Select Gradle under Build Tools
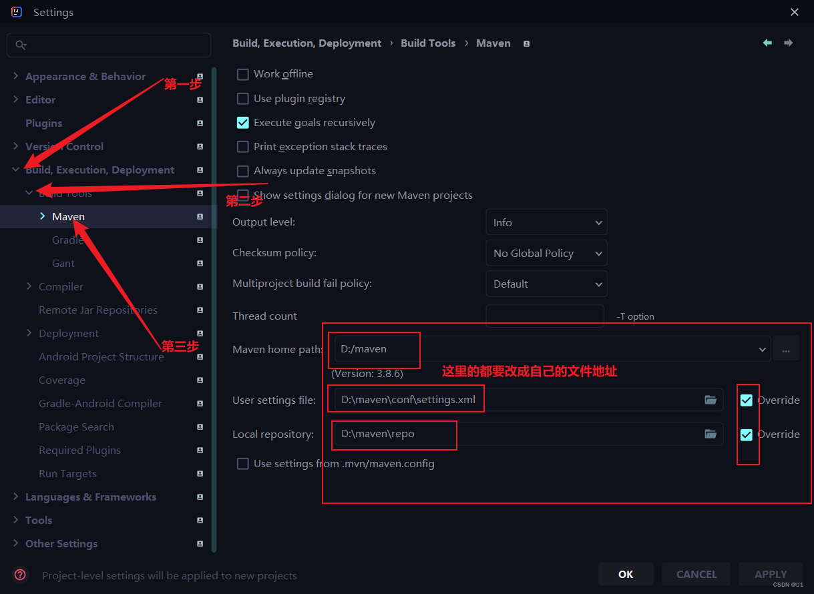Screen dimensions: 814x594 click(67, 240)
